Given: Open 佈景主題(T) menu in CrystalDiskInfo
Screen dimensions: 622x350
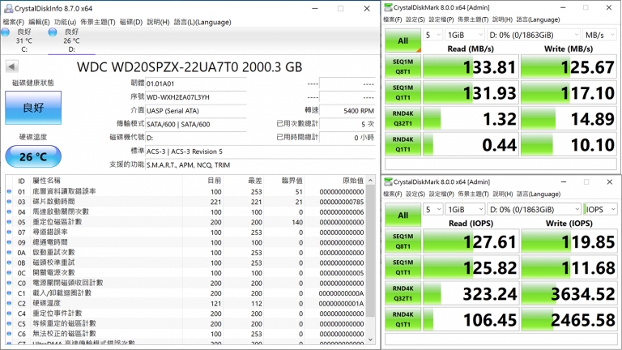Looking at the screenshot, I should [x=97, y=22].
